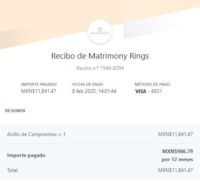Click the Recibo de Matrimony Rings heading
The image size is (200, 195).
tap(100, 56)
